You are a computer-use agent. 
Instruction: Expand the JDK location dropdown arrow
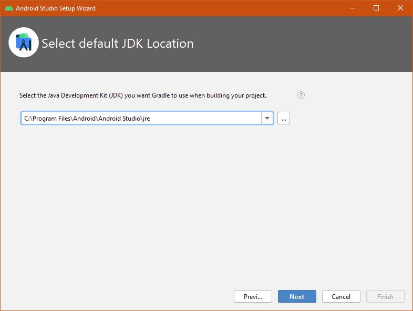[267, 119]
